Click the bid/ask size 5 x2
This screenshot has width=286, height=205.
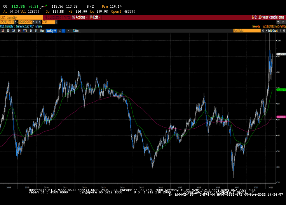tap(90, 7)
